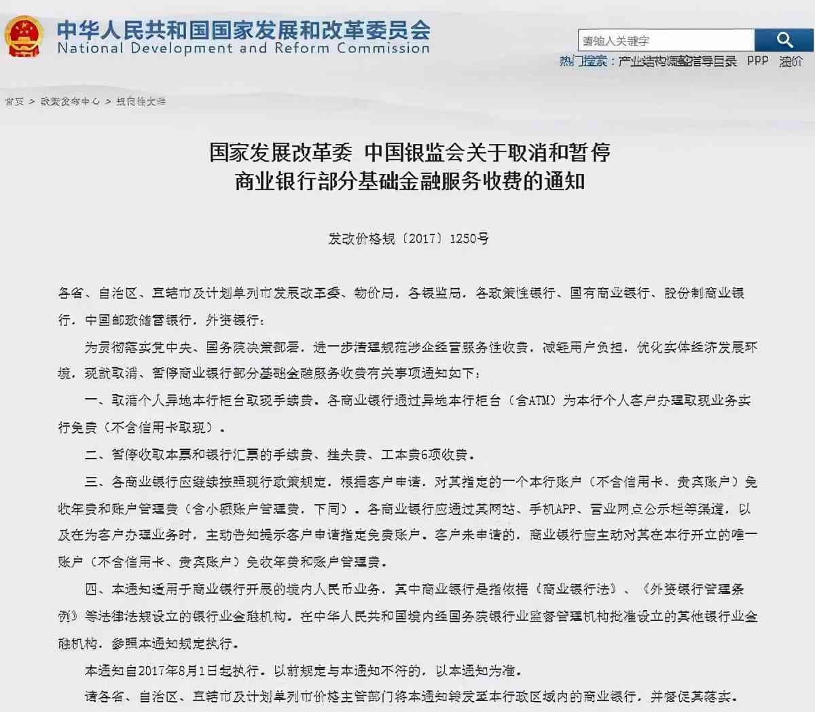Click clause 三 beginning 各商业银行应继续按照现行政策规定
This screenshot has width=815, height=712.
[x=421, y=482]
